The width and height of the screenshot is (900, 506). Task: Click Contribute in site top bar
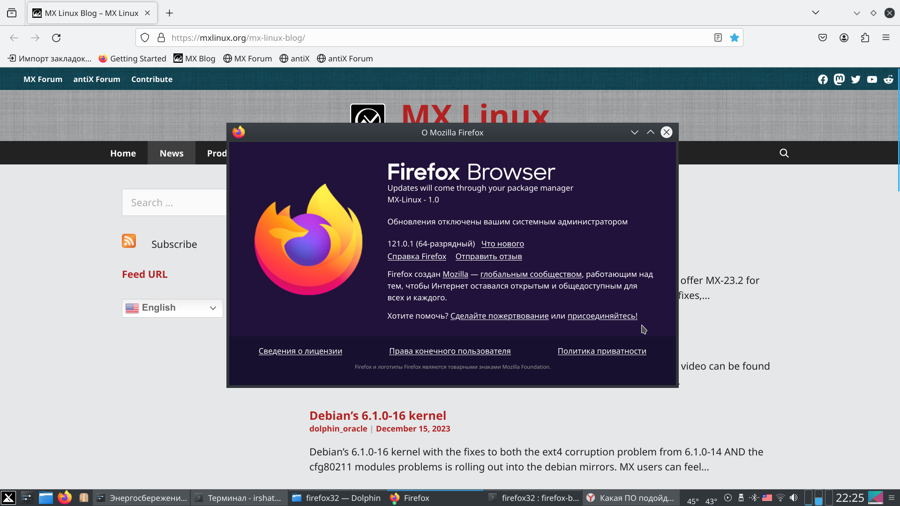[152, 79]
